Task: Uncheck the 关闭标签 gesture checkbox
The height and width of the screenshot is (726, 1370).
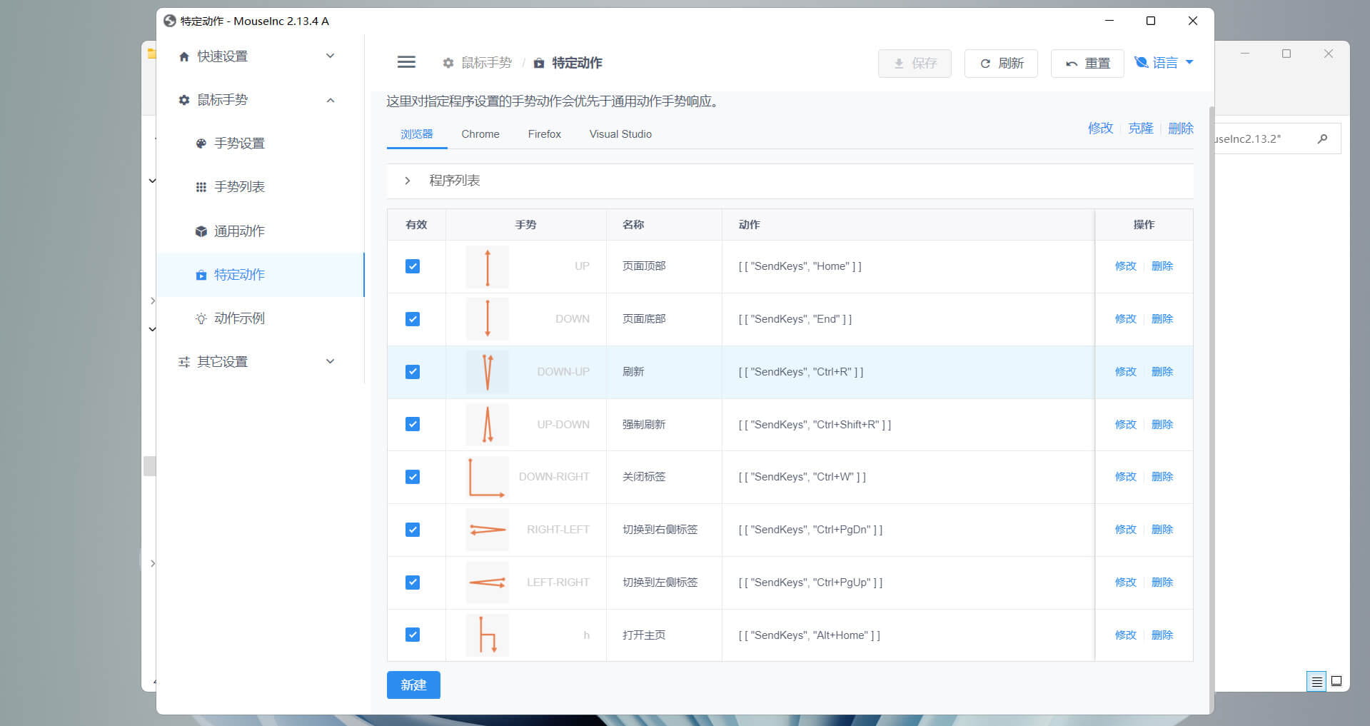Action: [413, 477]
